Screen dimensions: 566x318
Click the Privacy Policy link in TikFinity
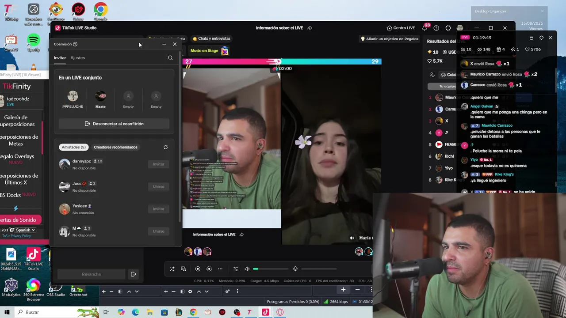pos(21,236)
